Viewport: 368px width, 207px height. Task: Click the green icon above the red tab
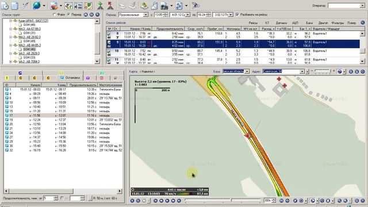point(102,73)
